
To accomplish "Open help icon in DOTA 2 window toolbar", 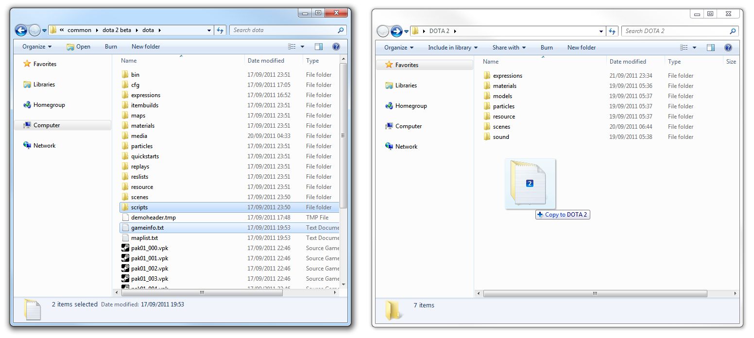I will 728,48.
